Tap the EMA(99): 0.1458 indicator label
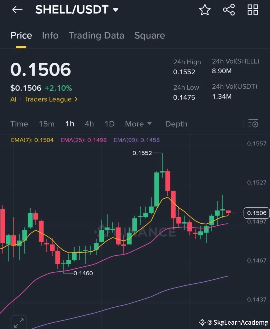The width and height of the screenshot is (270, 329). pos(137,140)
